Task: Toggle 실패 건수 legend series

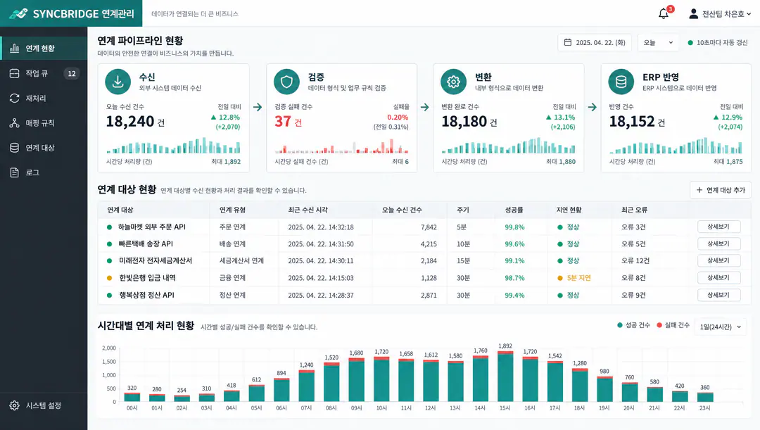Action: click(x=673, y=325)
